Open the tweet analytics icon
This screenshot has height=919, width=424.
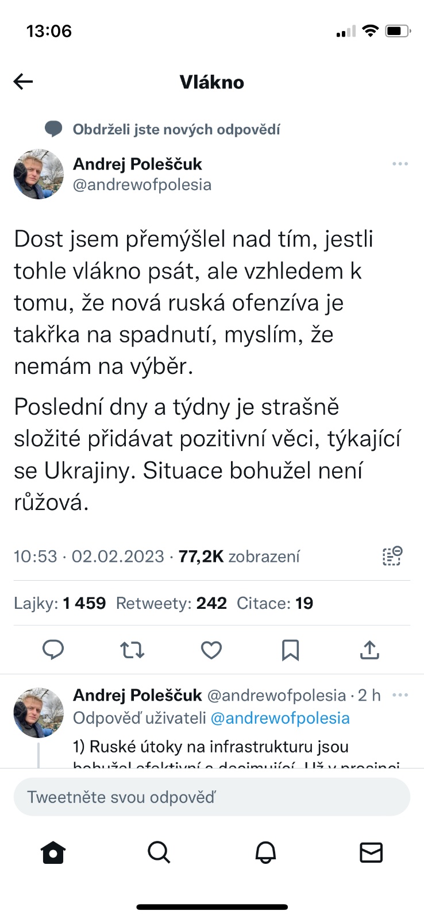tap(392, 556)
